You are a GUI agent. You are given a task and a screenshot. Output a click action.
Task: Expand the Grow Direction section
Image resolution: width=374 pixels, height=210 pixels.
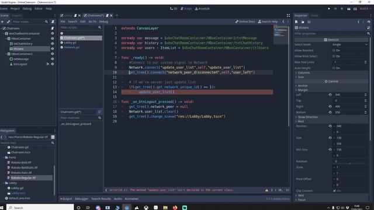(331, 117)
